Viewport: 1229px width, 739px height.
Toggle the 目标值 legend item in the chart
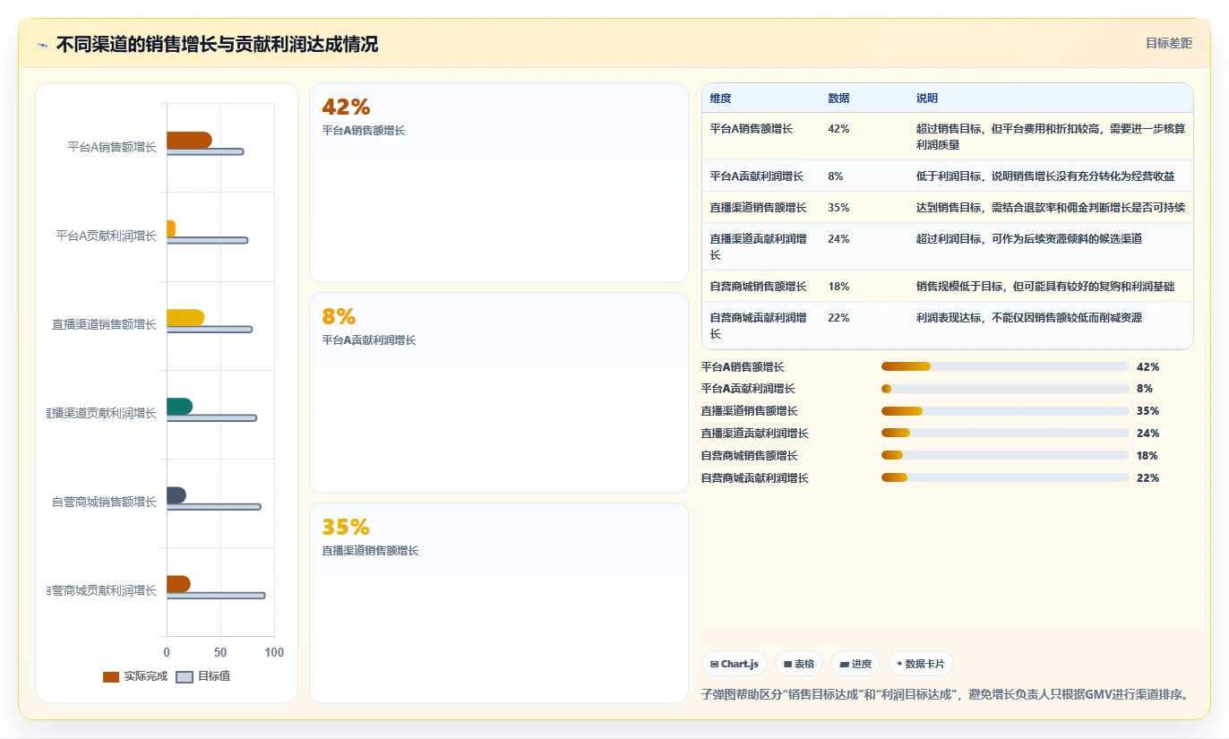pyautogui.click(x=203, y=676)
